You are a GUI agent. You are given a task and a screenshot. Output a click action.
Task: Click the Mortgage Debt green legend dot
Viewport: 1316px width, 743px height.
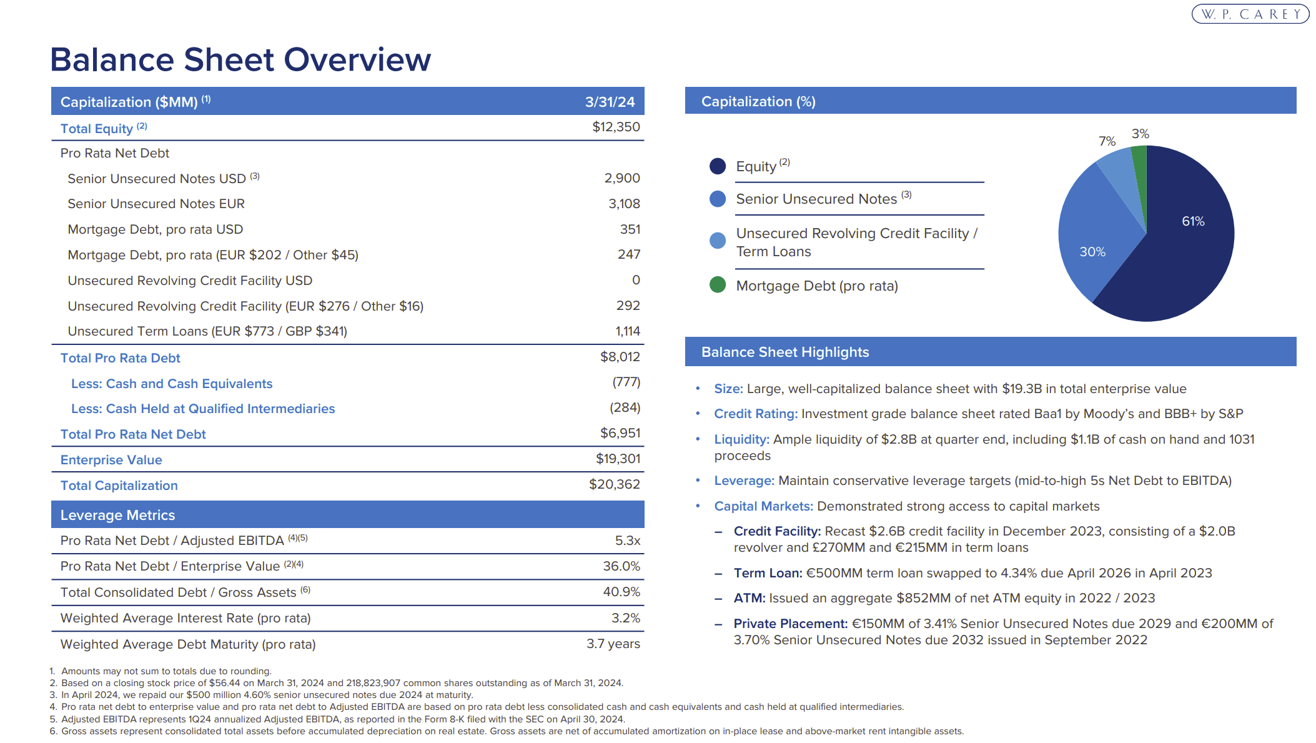pos(718,285)
